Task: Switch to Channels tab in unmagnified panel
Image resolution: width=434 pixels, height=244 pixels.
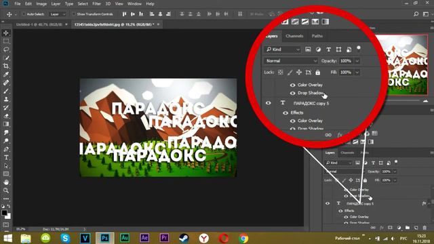Action: tap(347, 152)
